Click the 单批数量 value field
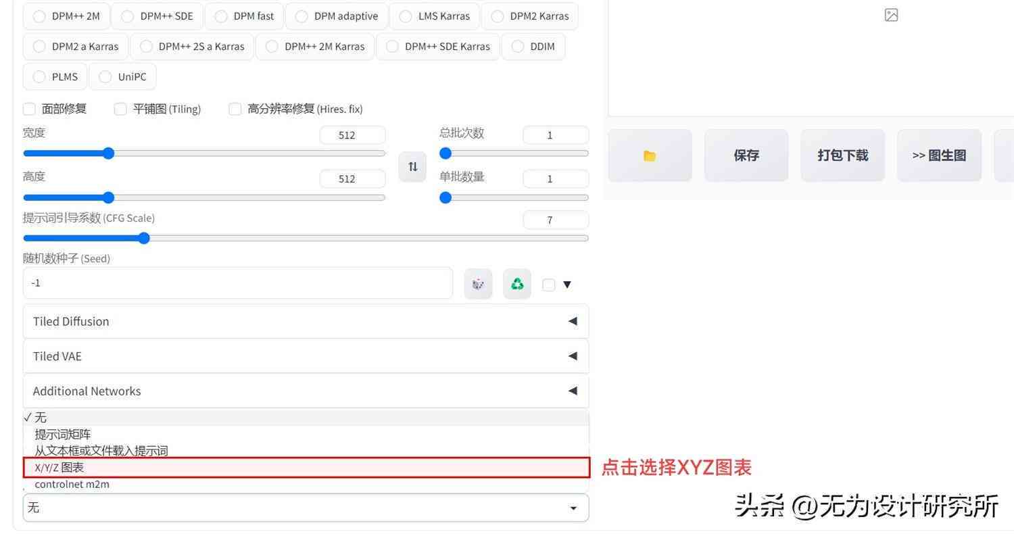Image resolution: width=1014 pixels, height=534 pixels. 556,178
